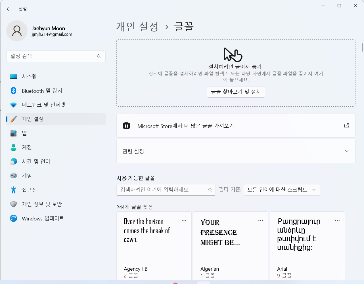364x284 pixels.
Task: Select 시간 및 언어 in the sidebar
Action: 36,162
